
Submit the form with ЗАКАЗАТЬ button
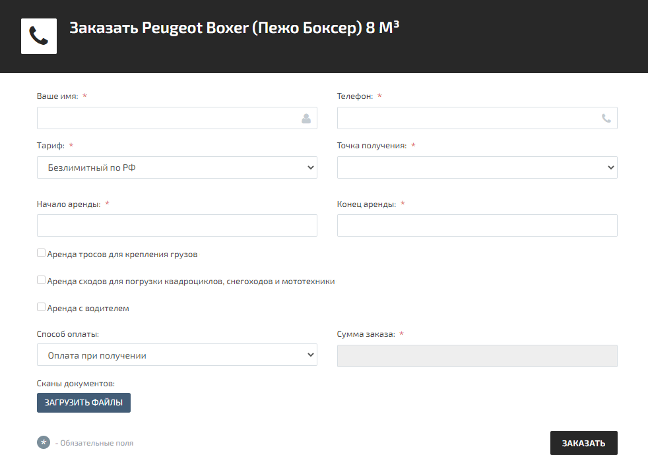583,443
